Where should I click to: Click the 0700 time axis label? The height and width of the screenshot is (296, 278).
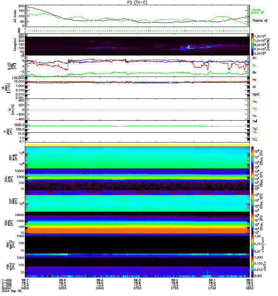137,288
